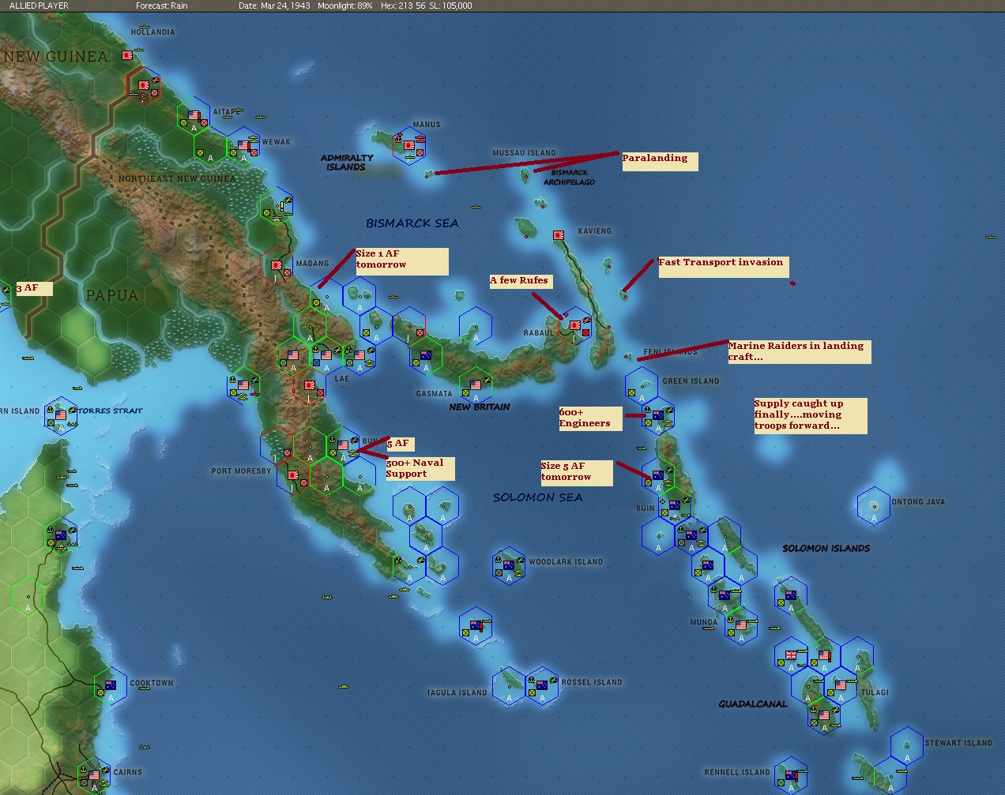This screenshot has width=1005, height=795.
Task: Click the Forecast: Rain status text
Action: pyautogui.click(x=162, y=6)
